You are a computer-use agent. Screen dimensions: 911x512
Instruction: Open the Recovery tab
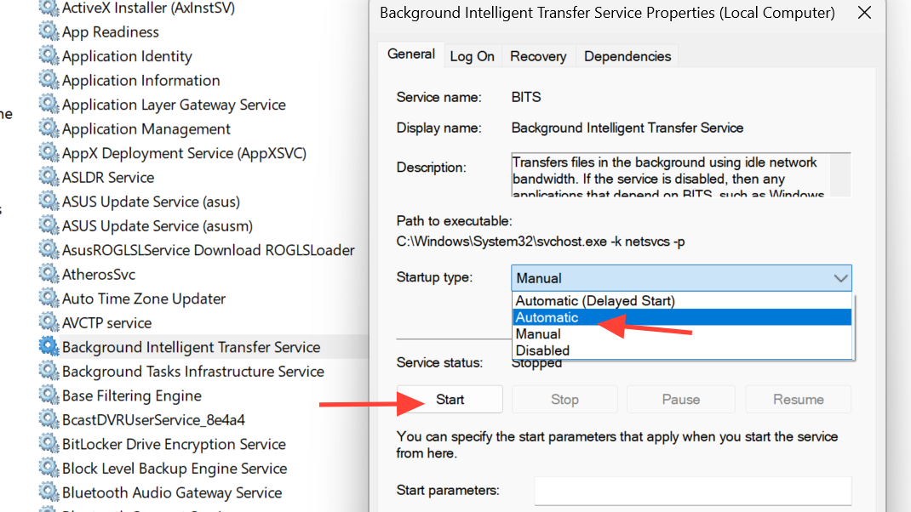[x=538, y=56]
